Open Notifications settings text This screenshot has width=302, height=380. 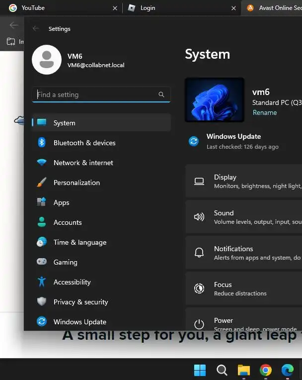(233, 249)
